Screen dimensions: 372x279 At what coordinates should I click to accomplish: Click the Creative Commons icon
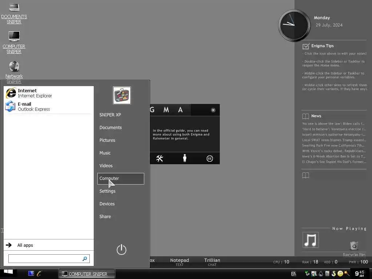[x=210, y=158]
